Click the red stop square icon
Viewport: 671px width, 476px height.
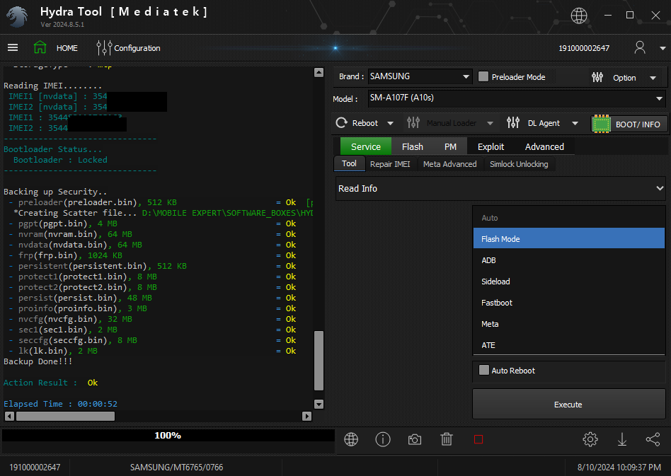pos(478,439)
